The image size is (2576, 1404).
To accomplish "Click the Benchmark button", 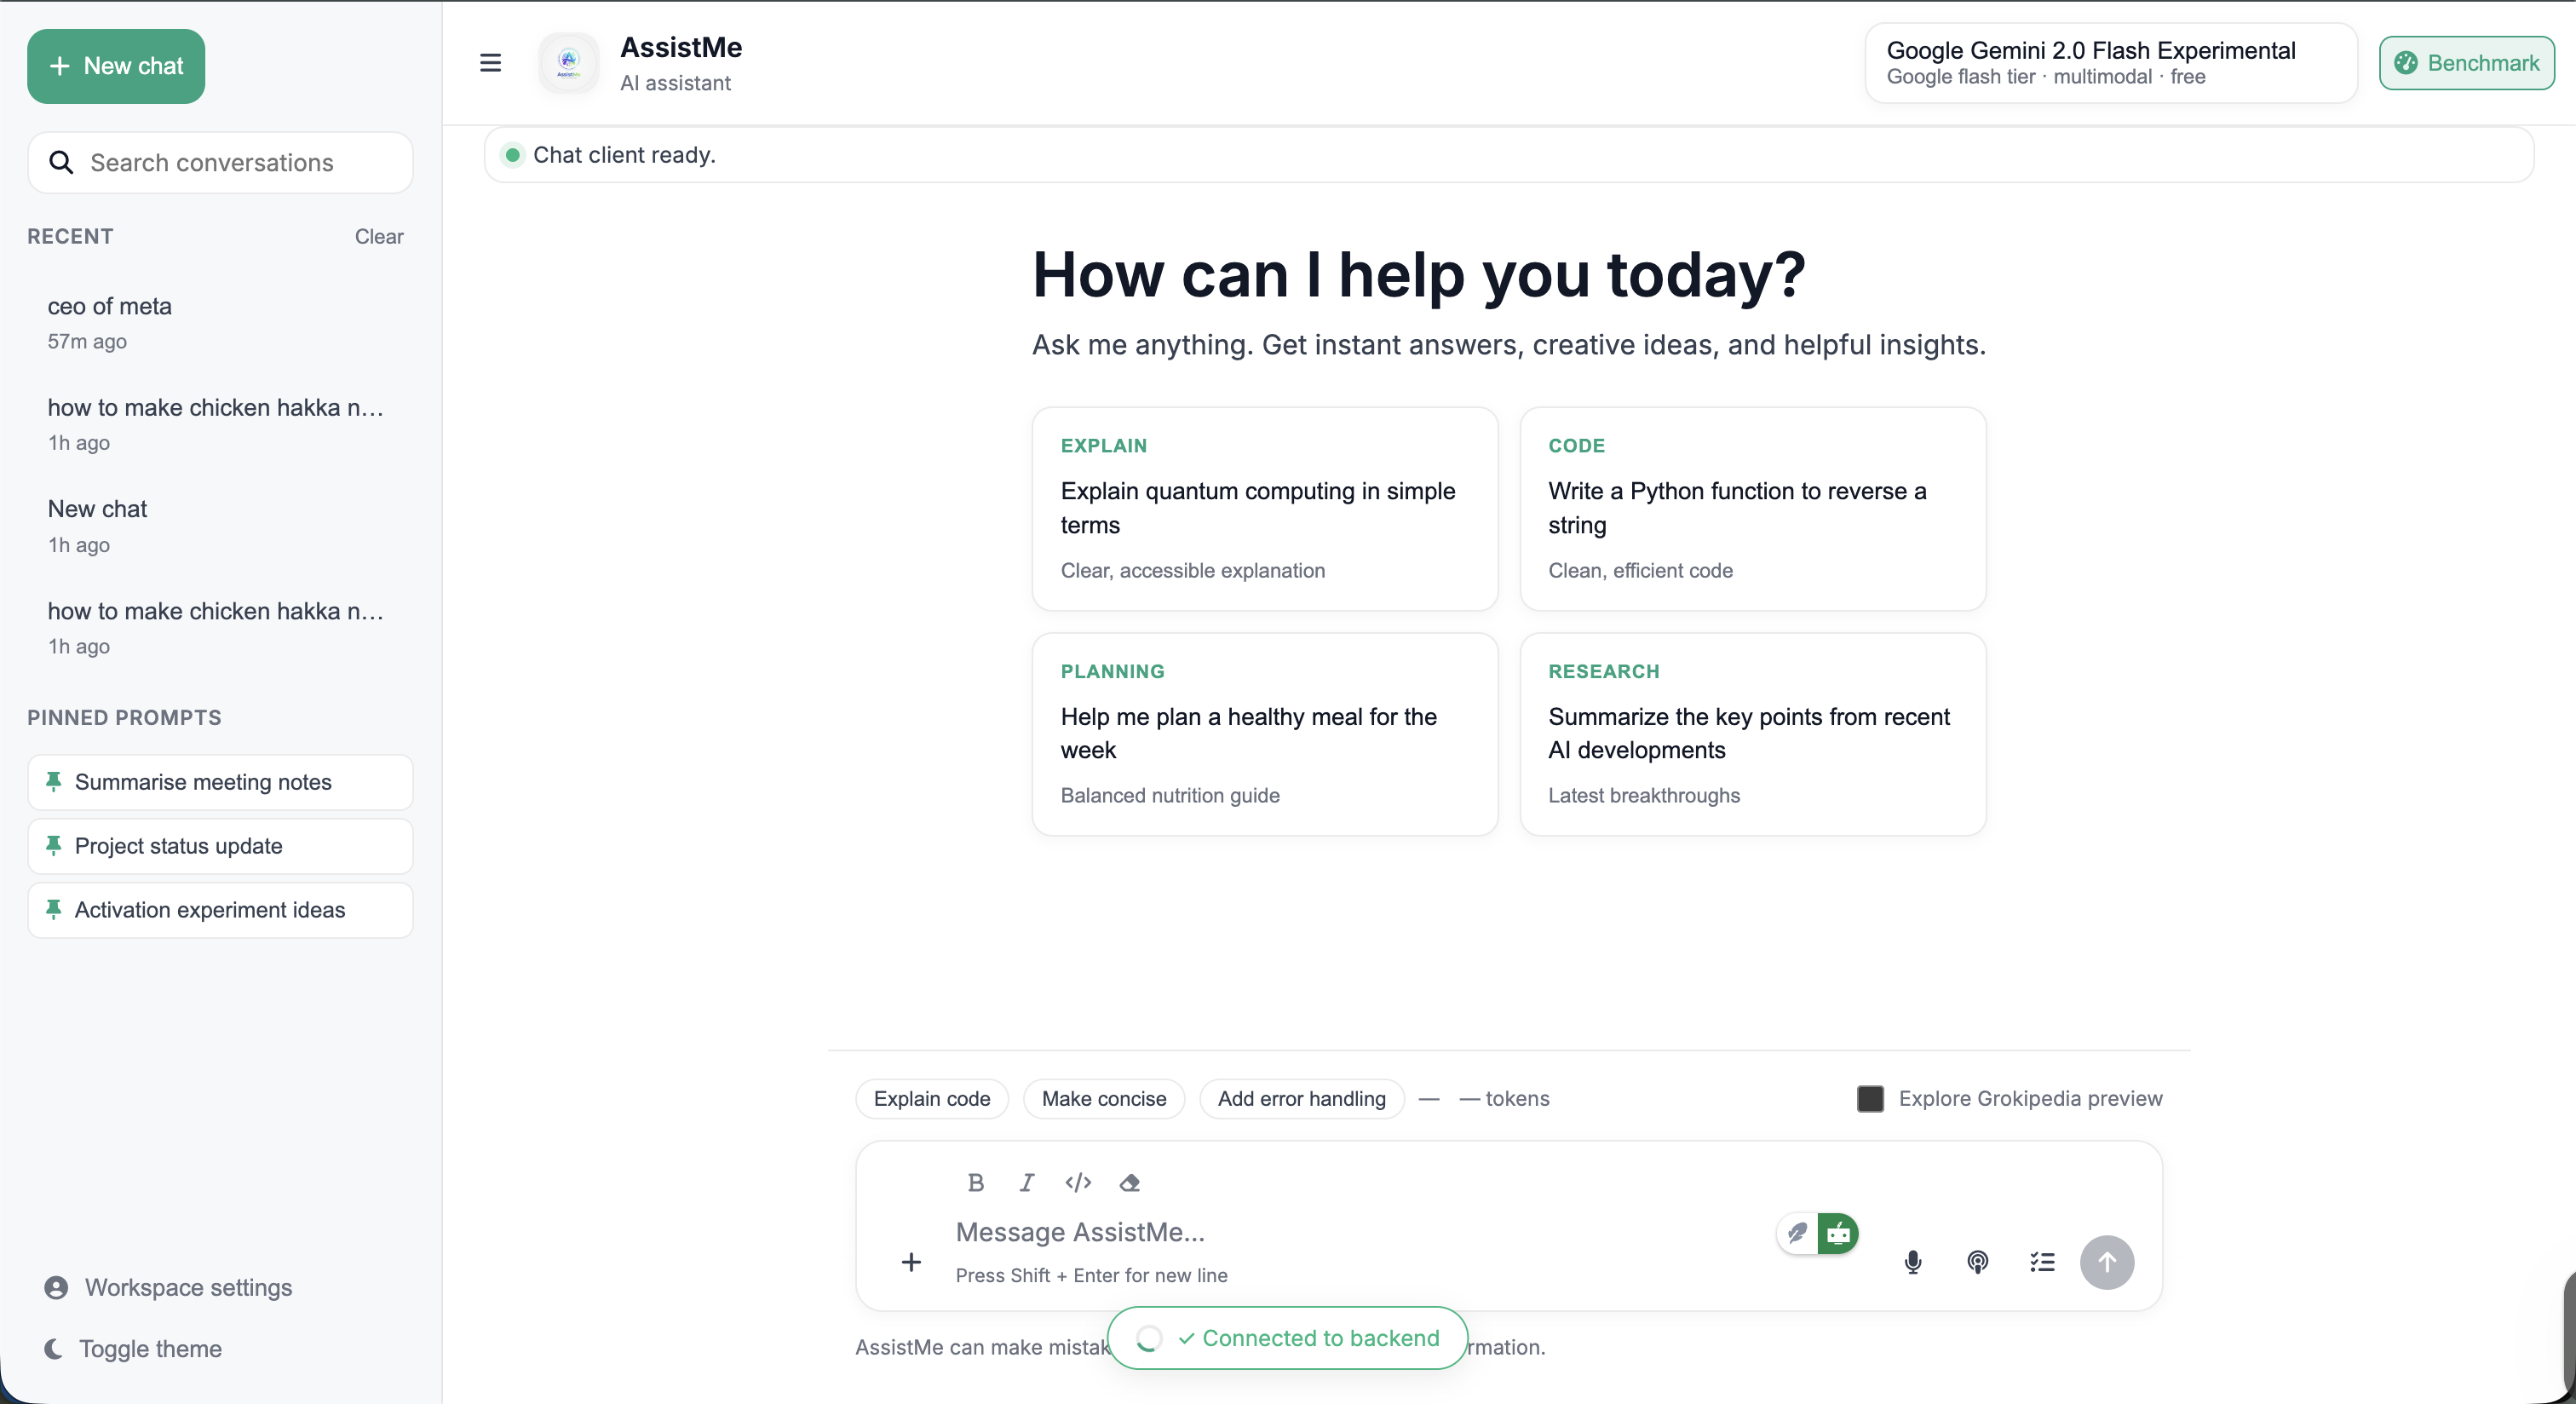I will [x=2466, y=63].
